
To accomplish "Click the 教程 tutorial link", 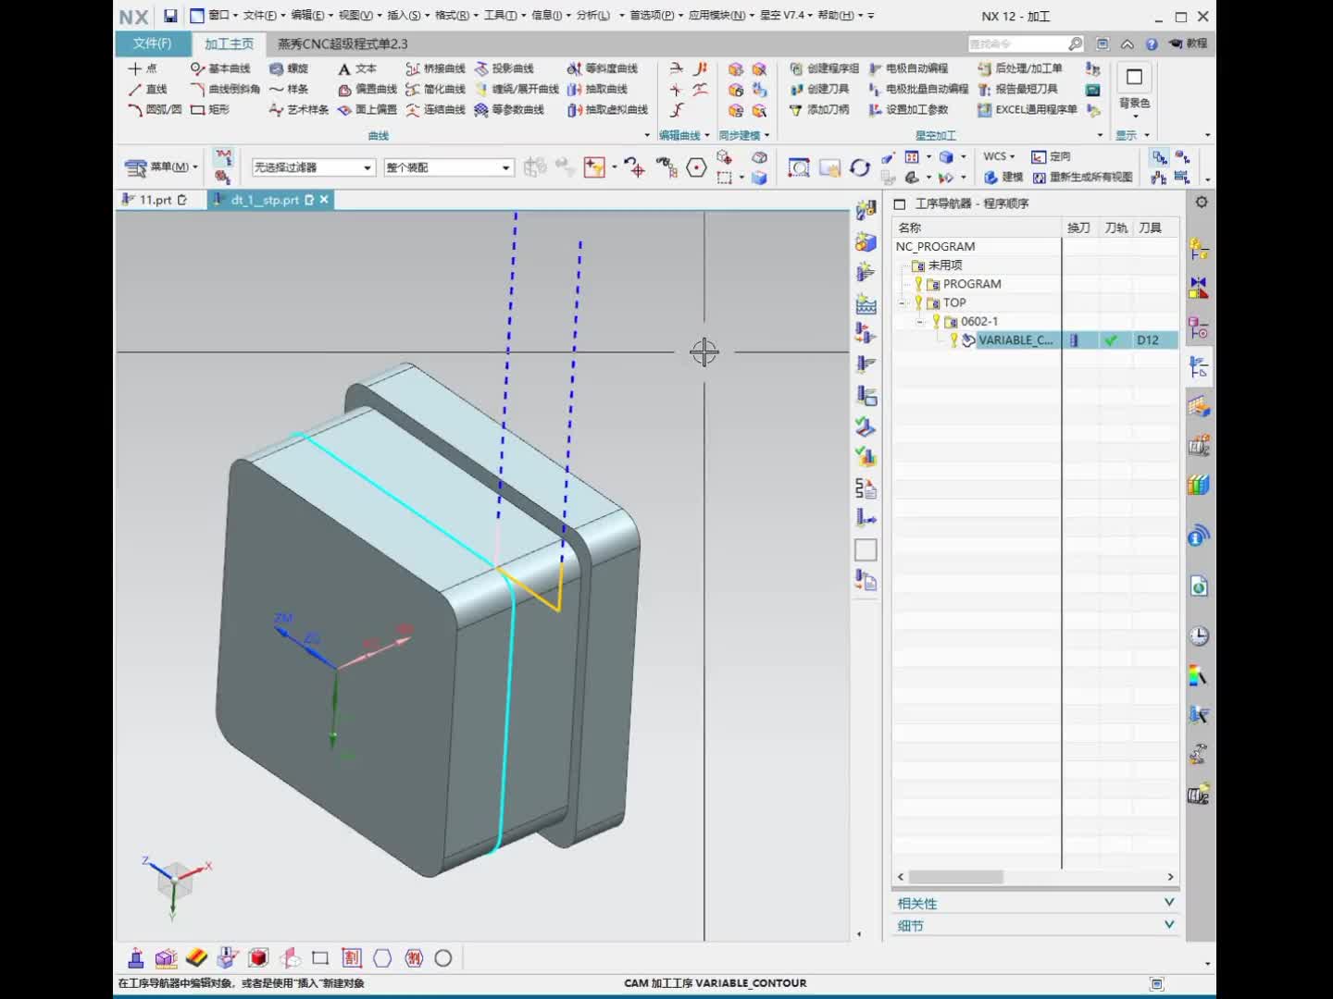I will pos(1189,43).
